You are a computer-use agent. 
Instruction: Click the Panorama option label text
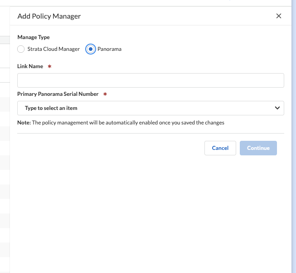pos(109,49)
